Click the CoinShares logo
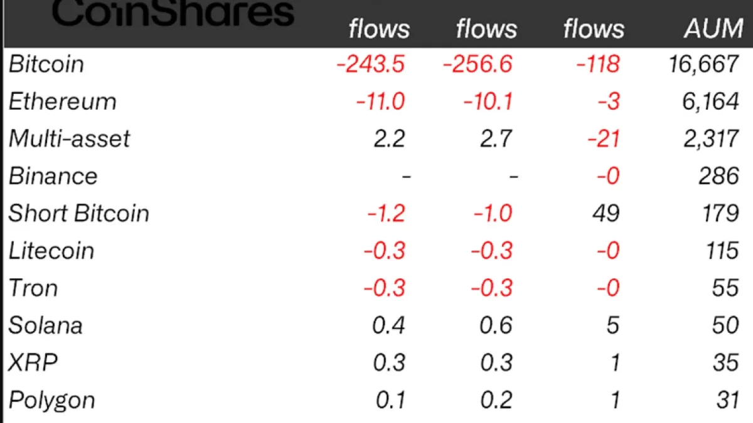The image size is (753, 423). coord(173,13)
